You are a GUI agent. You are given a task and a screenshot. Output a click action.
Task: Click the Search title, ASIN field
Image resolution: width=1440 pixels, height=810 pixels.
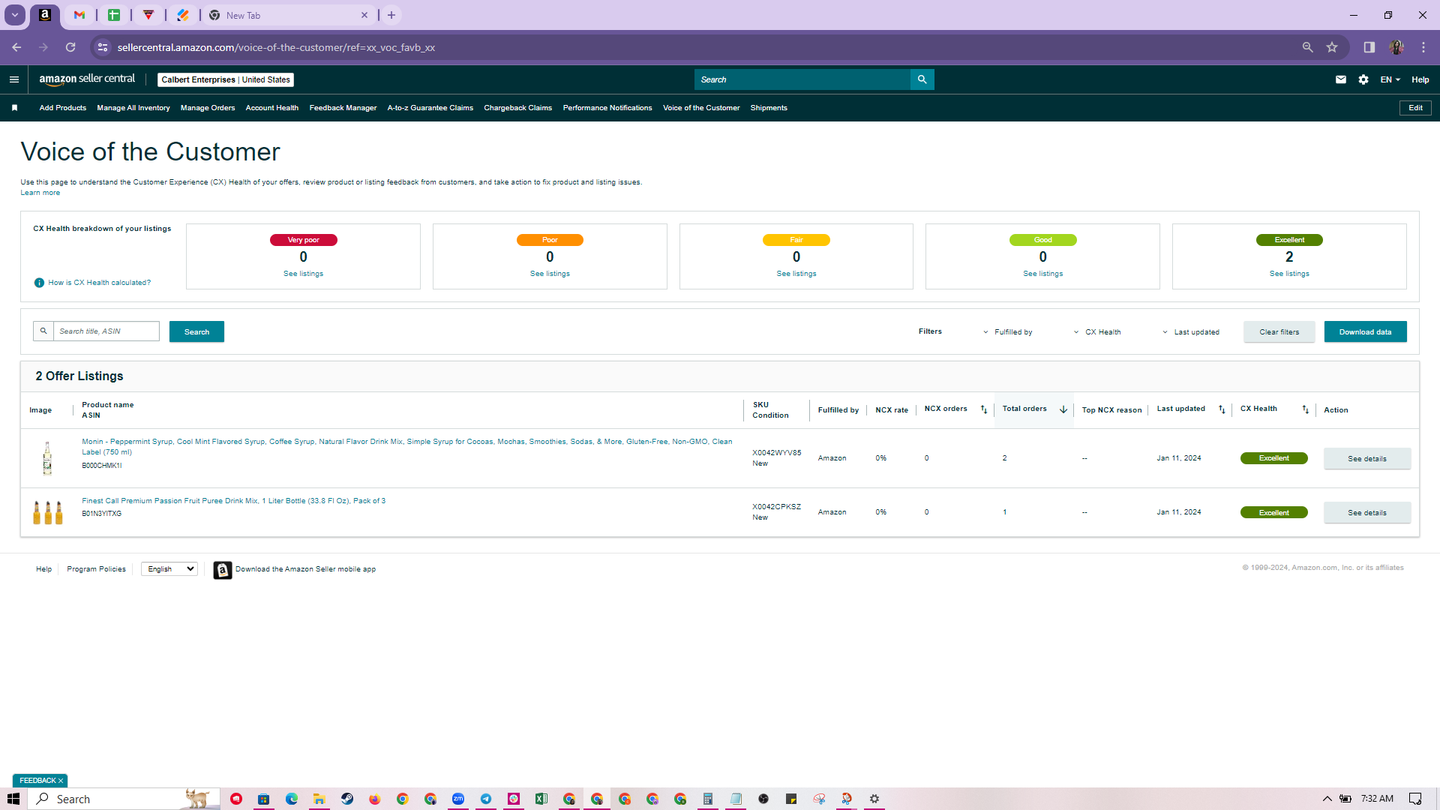click(106, 331)
